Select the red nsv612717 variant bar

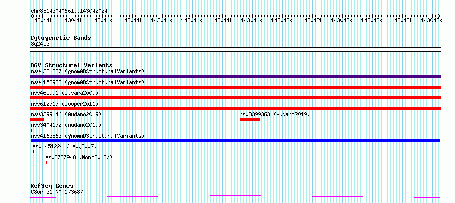click(x=235, y=109)
